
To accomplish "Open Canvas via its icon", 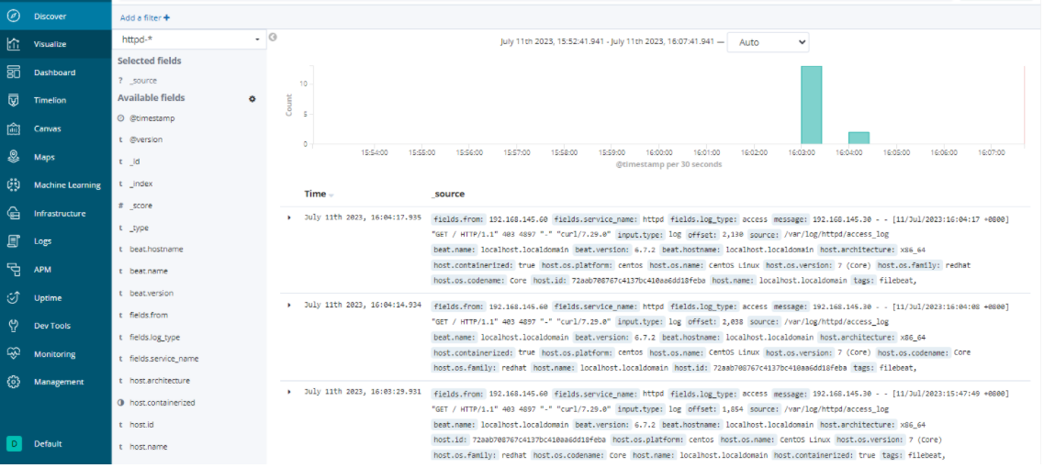I will click(x=14, y=128).
